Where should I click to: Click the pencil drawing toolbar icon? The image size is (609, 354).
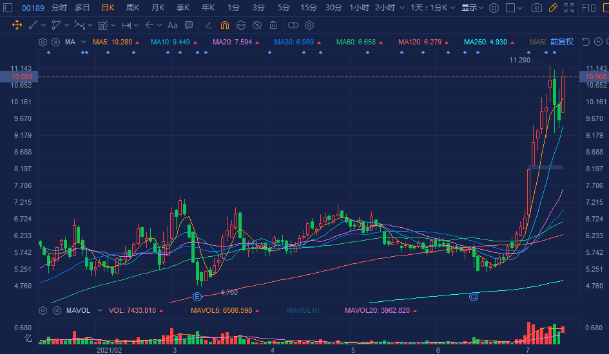coord(553,8)
